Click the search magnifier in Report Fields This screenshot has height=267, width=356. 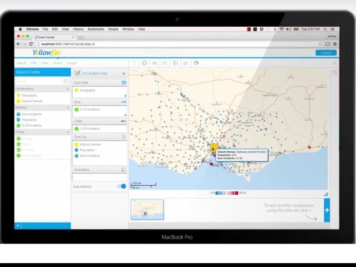click(x=66, y=81)
